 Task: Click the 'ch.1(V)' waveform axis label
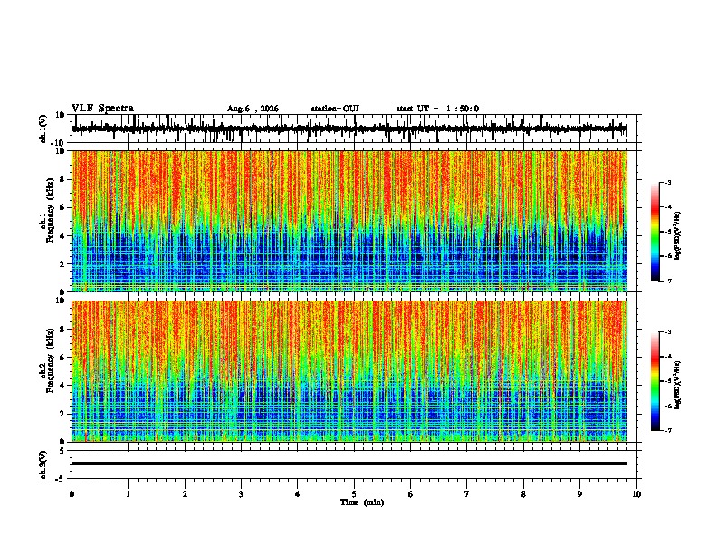(x=43, y=129)
